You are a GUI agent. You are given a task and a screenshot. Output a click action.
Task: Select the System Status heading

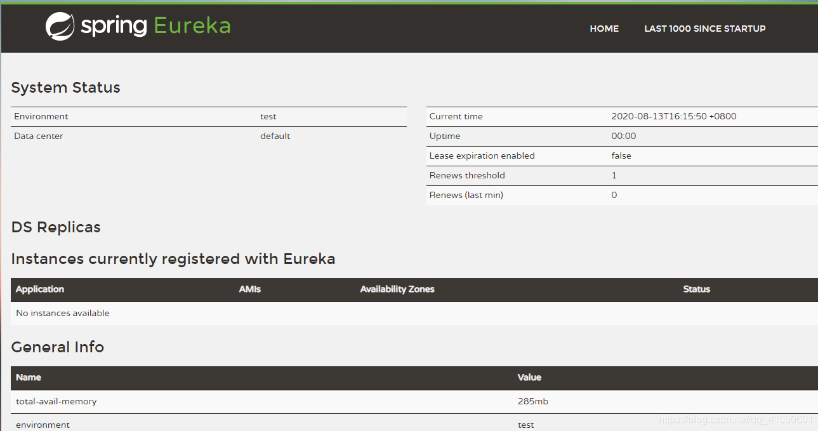click(66, 88)
